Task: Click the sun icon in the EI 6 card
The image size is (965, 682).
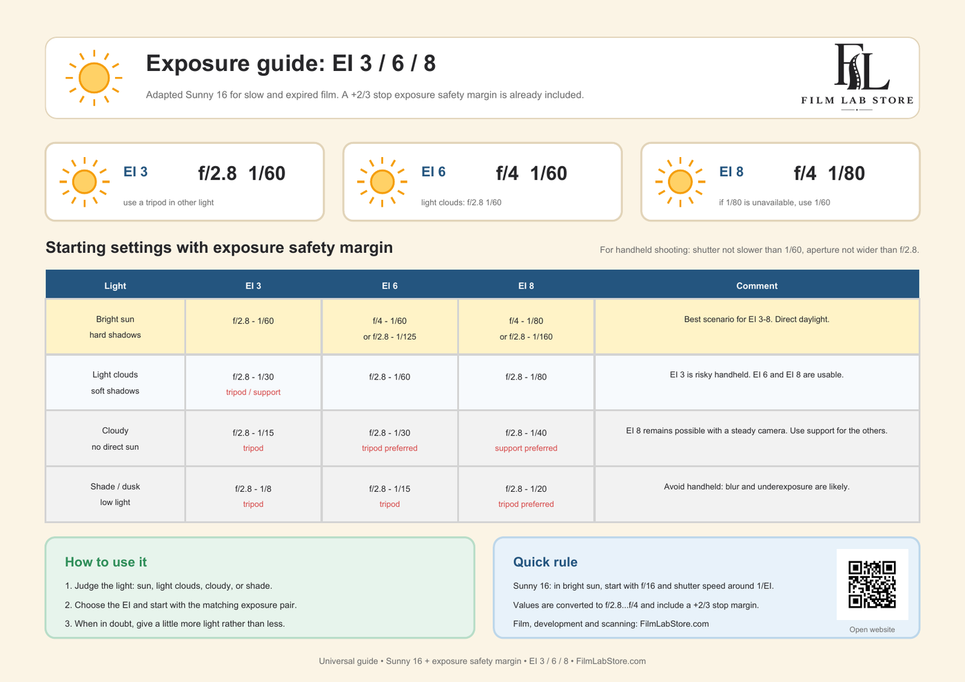Action: [x=383, y=182]
